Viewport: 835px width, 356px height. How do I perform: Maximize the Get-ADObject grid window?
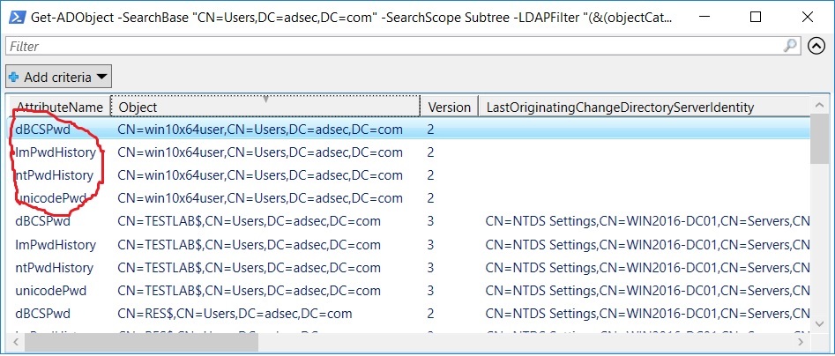click(x=756, y=17)
